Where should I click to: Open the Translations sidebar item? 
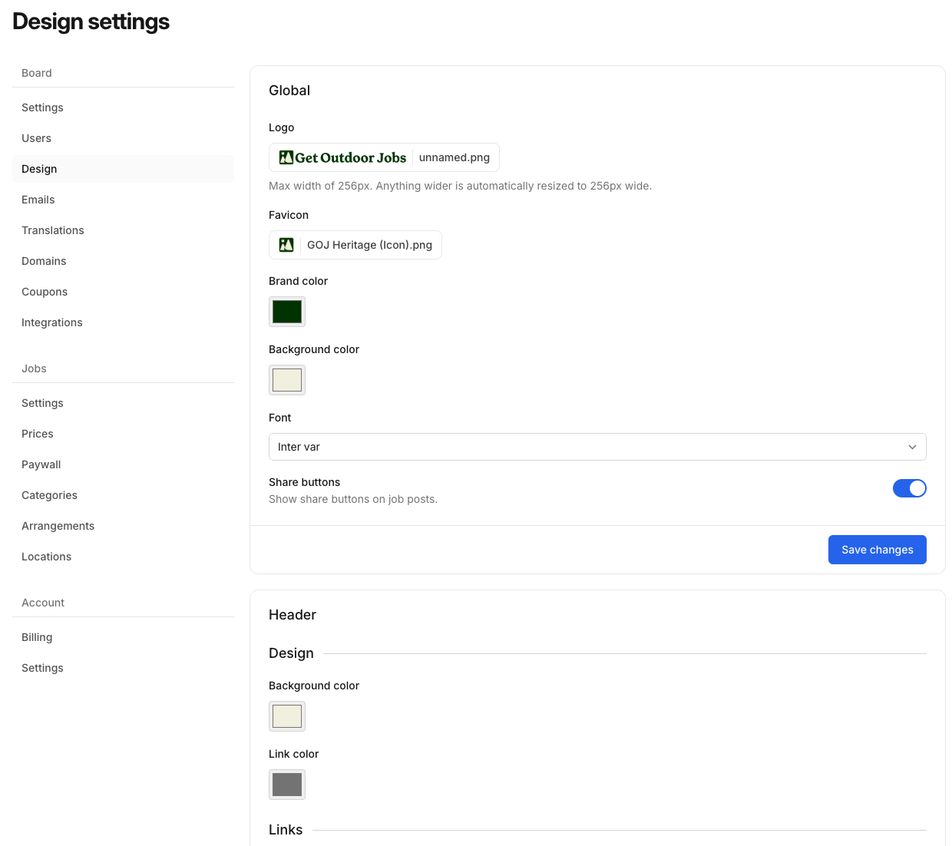[53, 230]
